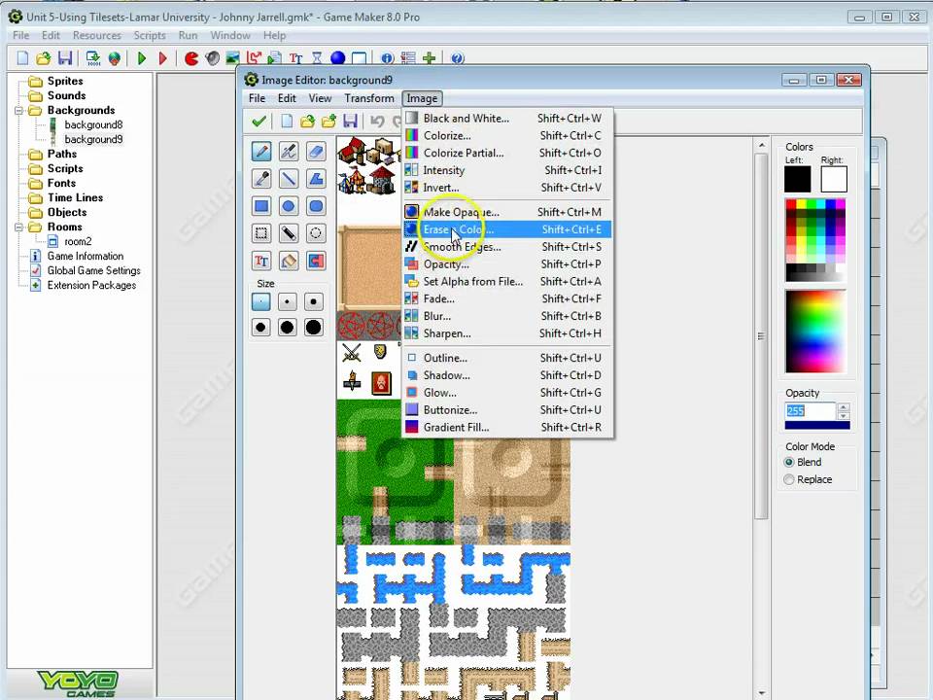Select the Ellipse shape tool
933x700 pixels.
[x=289, y=206]
